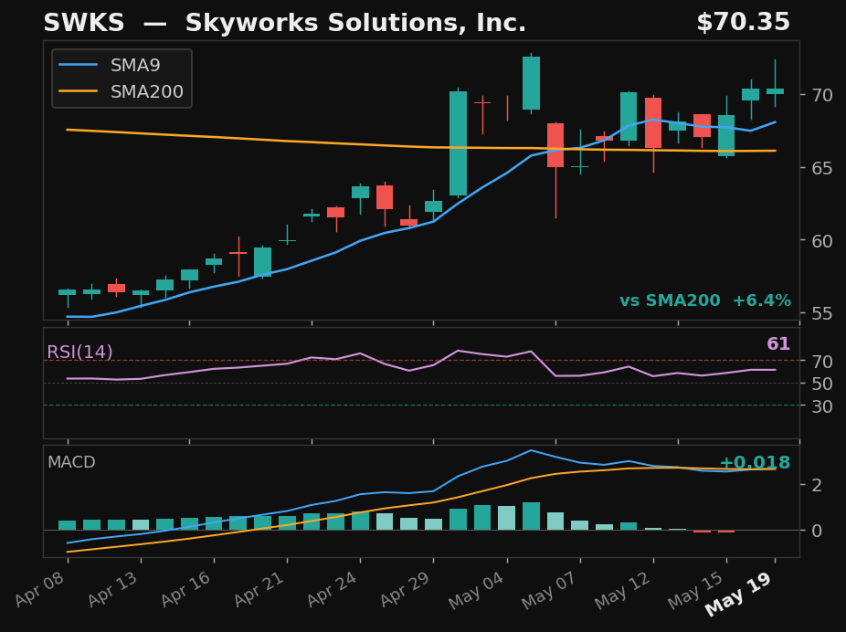Click the 65 price axis tick label
Viewport: 846px width, 632px height.
[x=821, y=168]
